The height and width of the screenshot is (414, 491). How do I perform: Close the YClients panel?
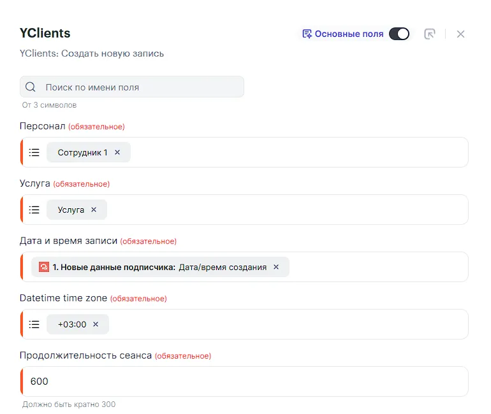tap(460, 34)
